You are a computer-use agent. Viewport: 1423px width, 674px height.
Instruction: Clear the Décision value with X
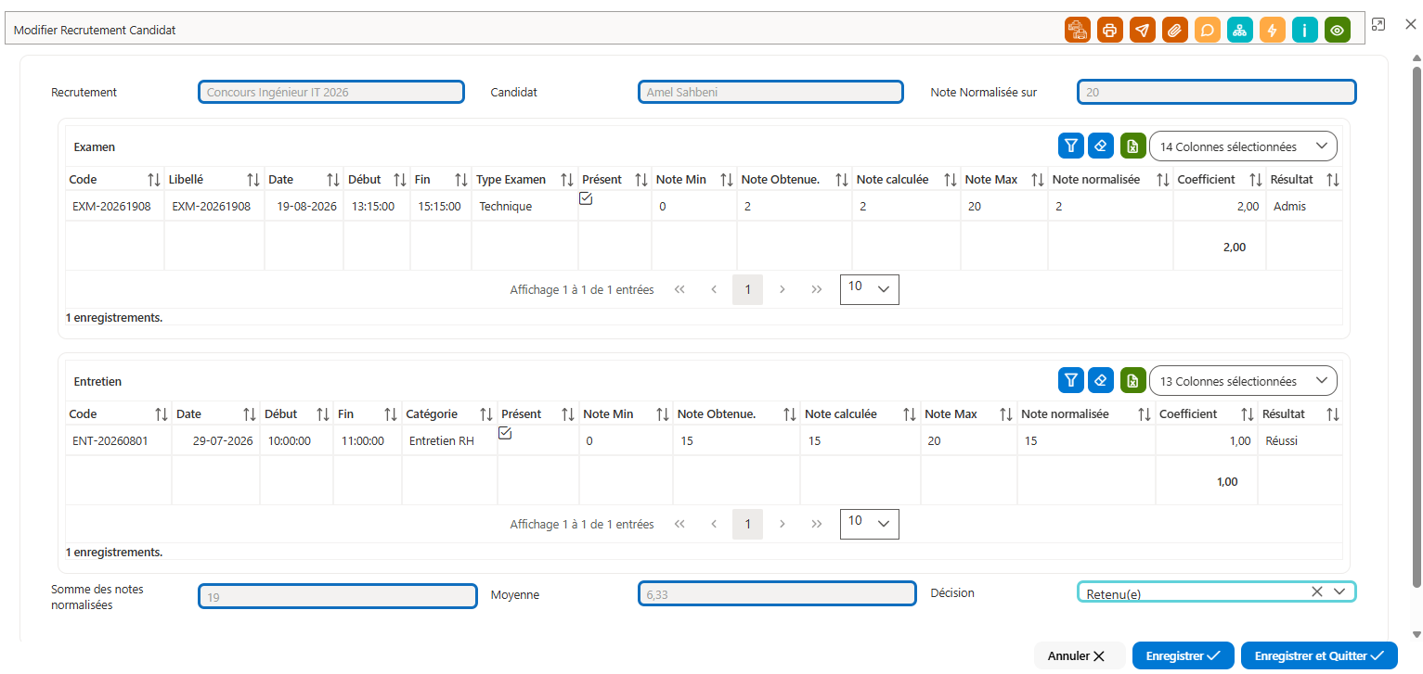coord(1316,591)
